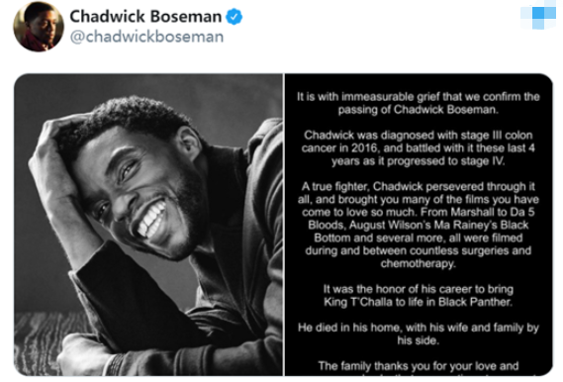Click the 'immeasurable grief' opening paragraph

pyautogui.click(x=418, y=103)
